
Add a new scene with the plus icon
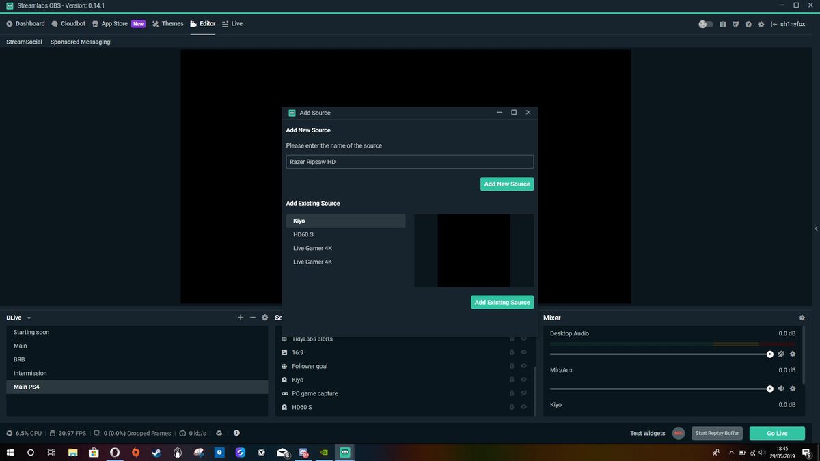pyautogui.click(x=241, y=317)
